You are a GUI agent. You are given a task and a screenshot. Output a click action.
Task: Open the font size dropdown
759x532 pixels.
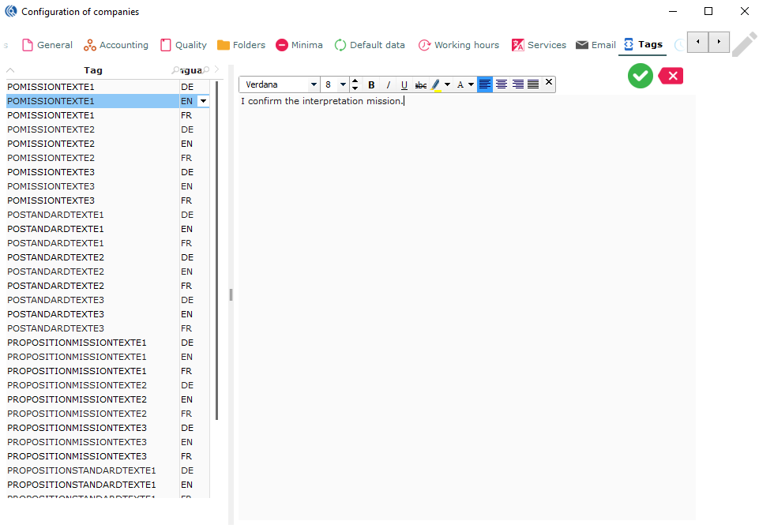click(x=343, y=84)
